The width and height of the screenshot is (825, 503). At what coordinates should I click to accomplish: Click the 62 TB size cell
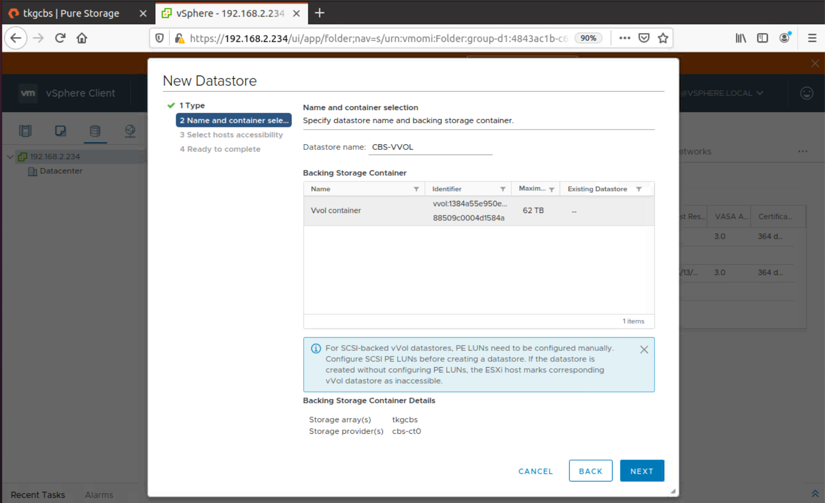533,210
